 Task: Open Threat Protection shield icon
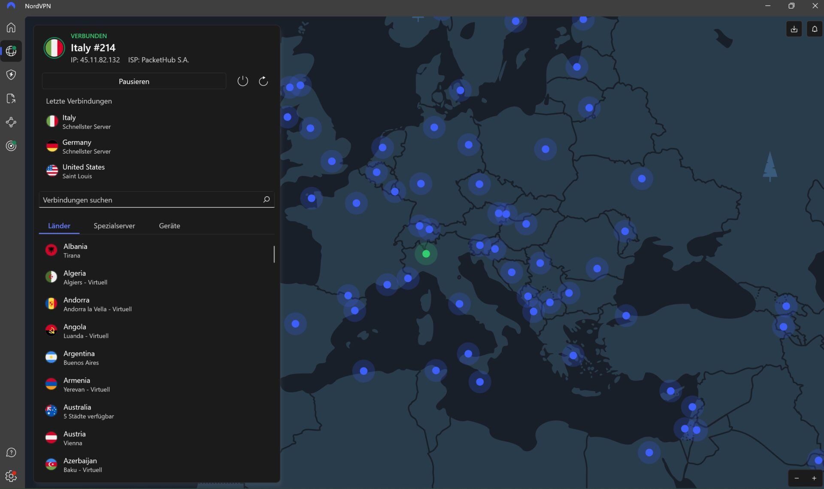(11, 75)
